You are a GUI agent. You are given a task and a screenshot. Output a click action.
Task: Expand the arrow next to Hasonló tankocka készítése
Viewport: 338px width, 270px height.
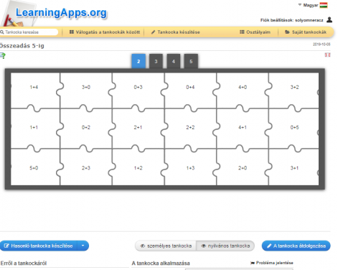[x=83, y=246]
